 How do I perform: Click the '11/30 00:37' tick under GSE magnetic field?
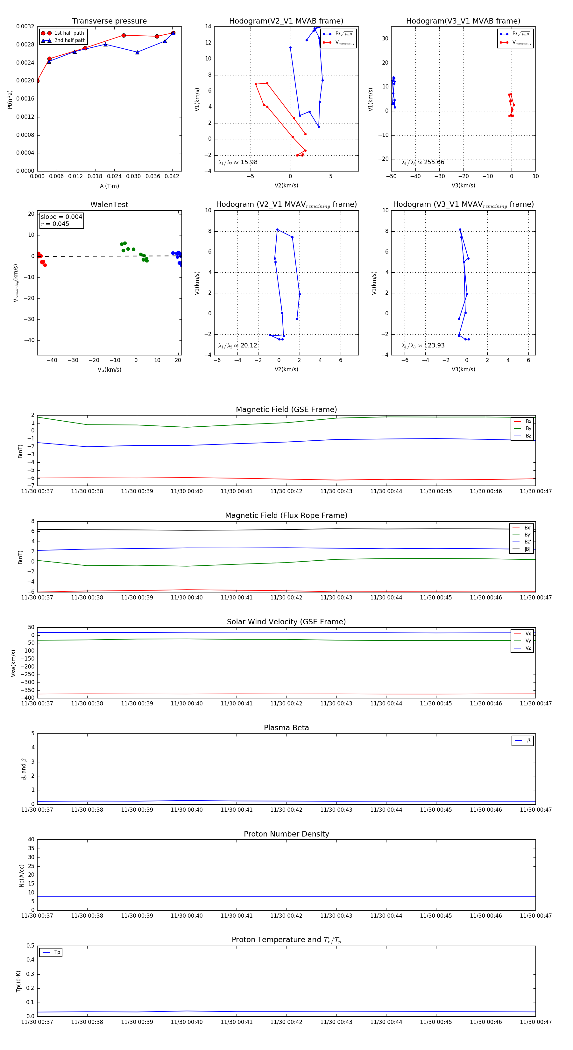click(37, 491)
